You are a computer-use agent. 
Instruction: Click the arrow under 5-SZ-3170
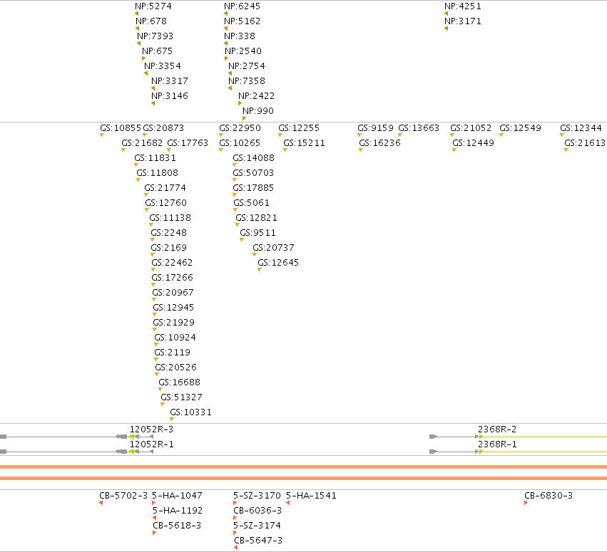coord(235,503)
